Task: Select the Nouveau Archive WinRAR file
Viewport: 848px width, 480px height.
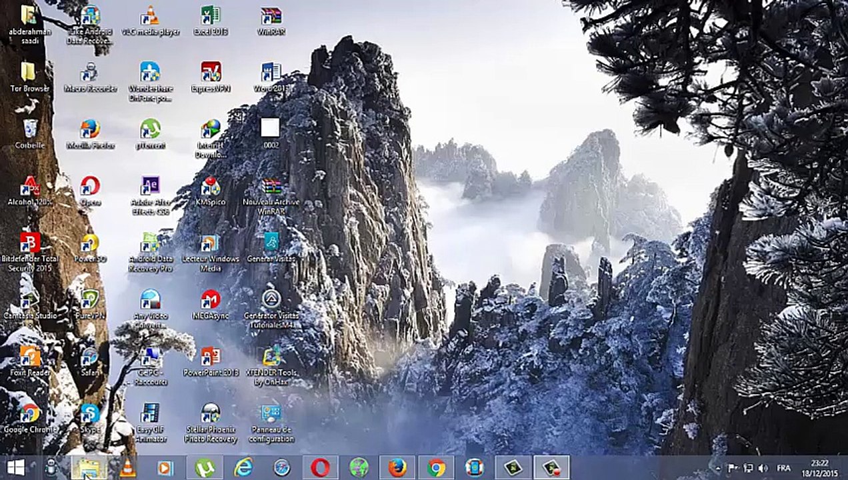Action: 271,195
